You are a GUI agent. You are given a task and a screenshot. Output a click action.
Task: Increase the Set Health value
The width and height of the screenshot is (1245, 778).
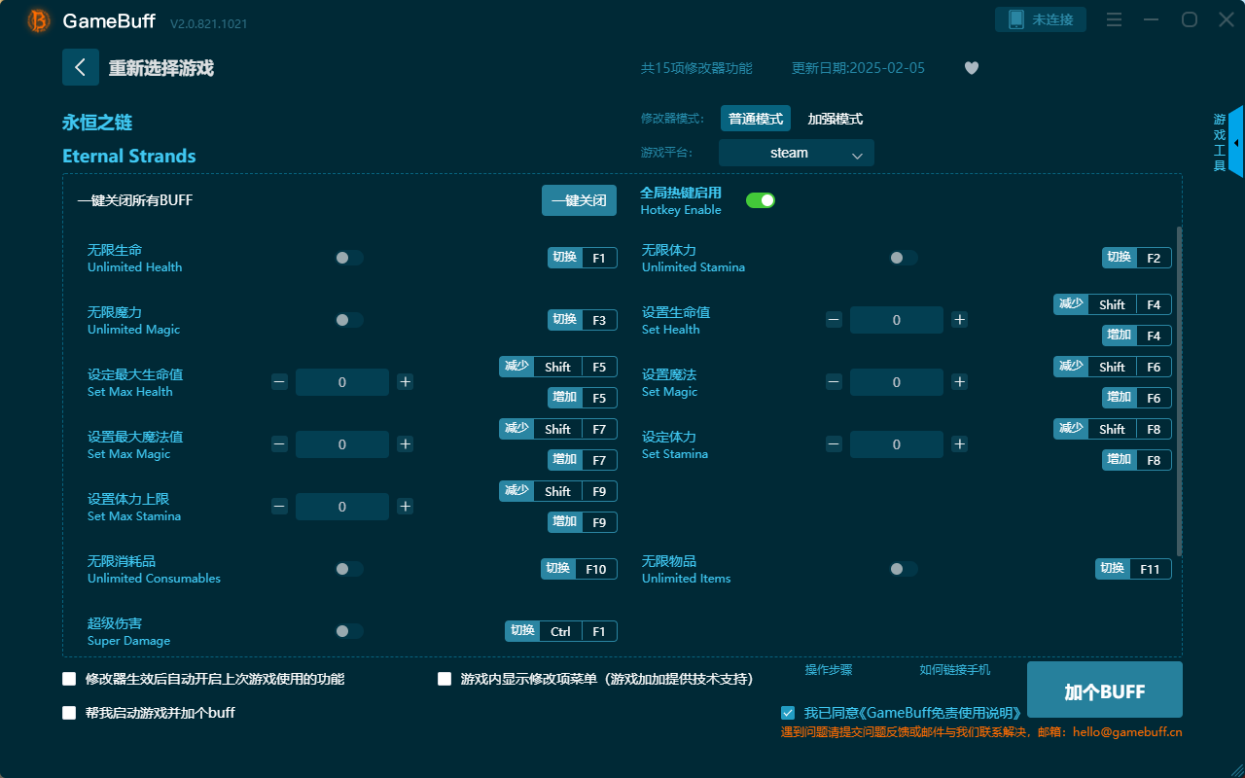(960, 320)
